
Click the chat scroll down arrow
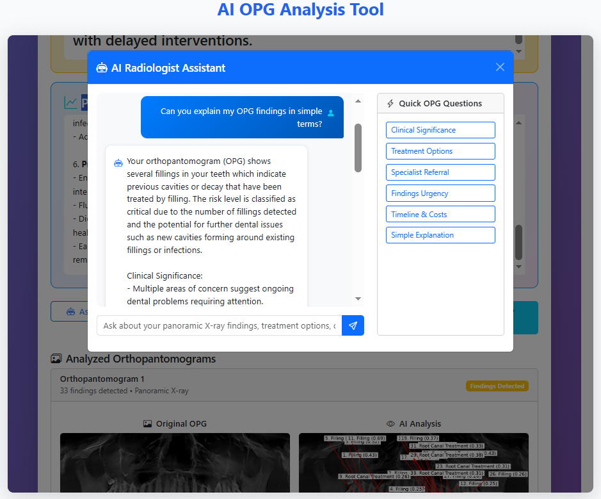coord(358,299)
